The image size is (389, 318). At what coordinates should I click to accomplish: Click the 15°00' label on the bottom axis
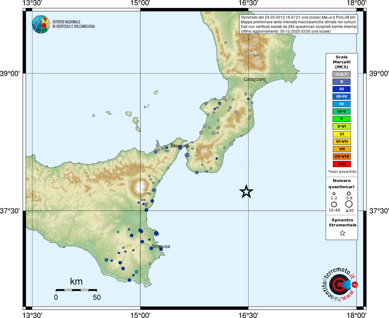(140, 315)
